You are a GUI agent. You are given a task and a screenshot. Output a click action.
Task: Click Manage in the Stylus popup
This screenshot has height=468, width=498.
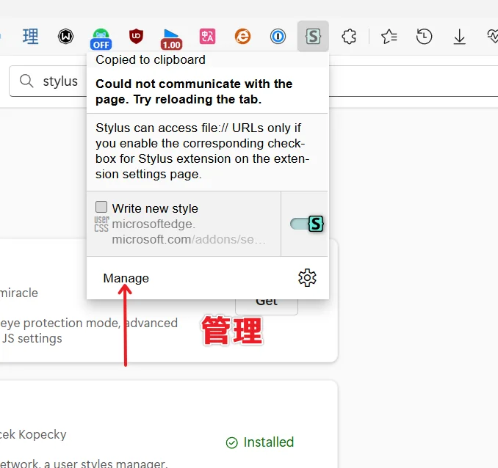[x=126, y=278]
